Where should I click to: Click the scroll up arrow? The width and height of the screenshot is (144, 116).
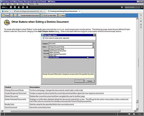click(137, 18)
